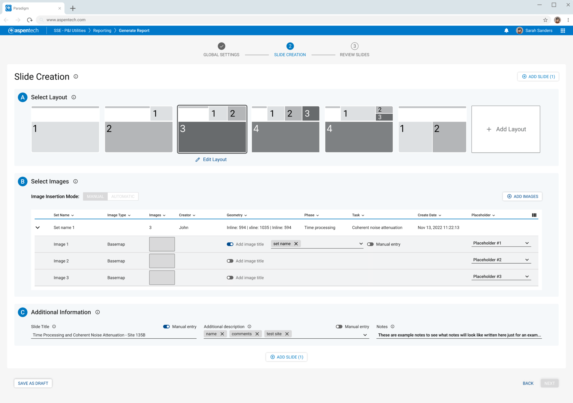Toggle Add image title for Image 3
The image size is (573, 403).
230,278
